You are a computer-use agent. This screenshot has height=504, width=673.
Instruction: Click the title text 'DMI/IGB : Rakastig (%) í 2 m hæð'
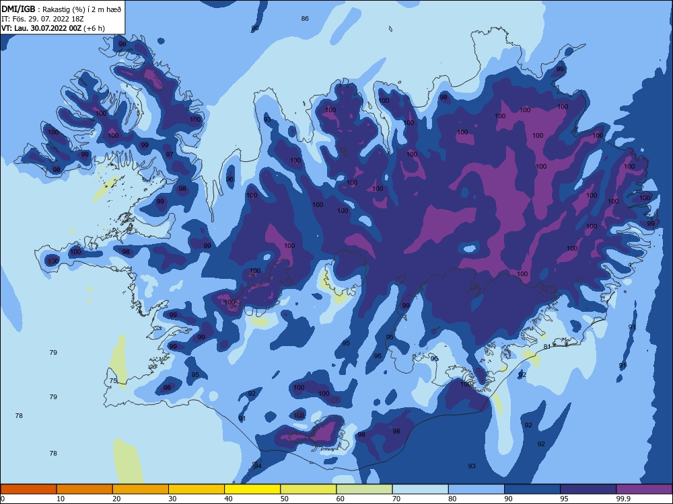pos(61,9)
